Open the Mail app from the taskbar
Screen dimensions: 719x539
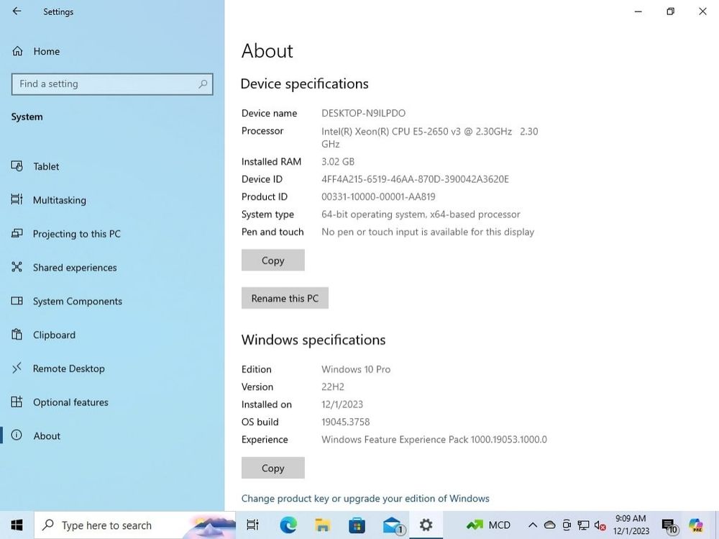[393, 525]
